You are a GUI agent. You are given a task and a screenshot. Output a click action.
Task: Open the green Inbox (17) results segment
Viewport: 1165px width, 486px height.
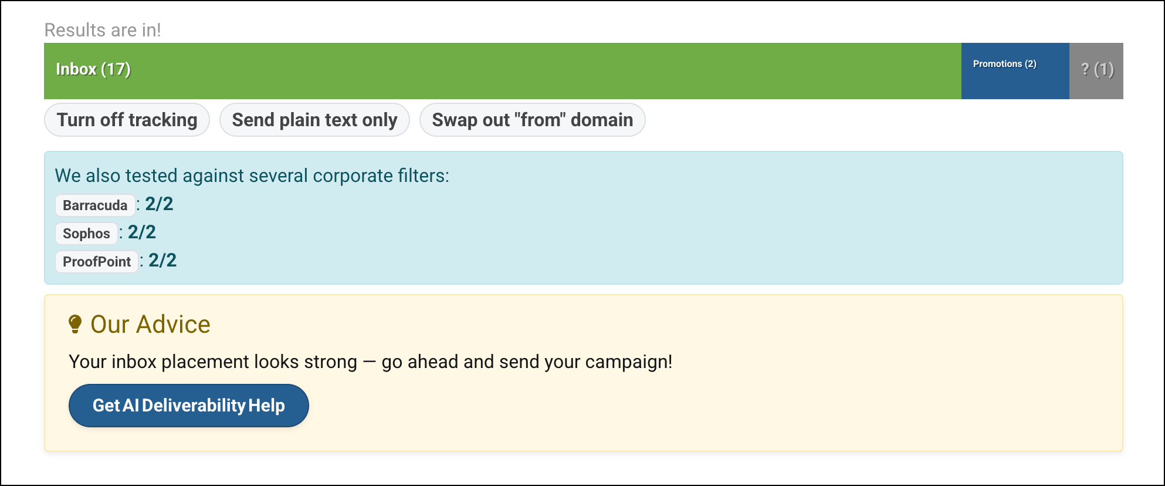503,71
